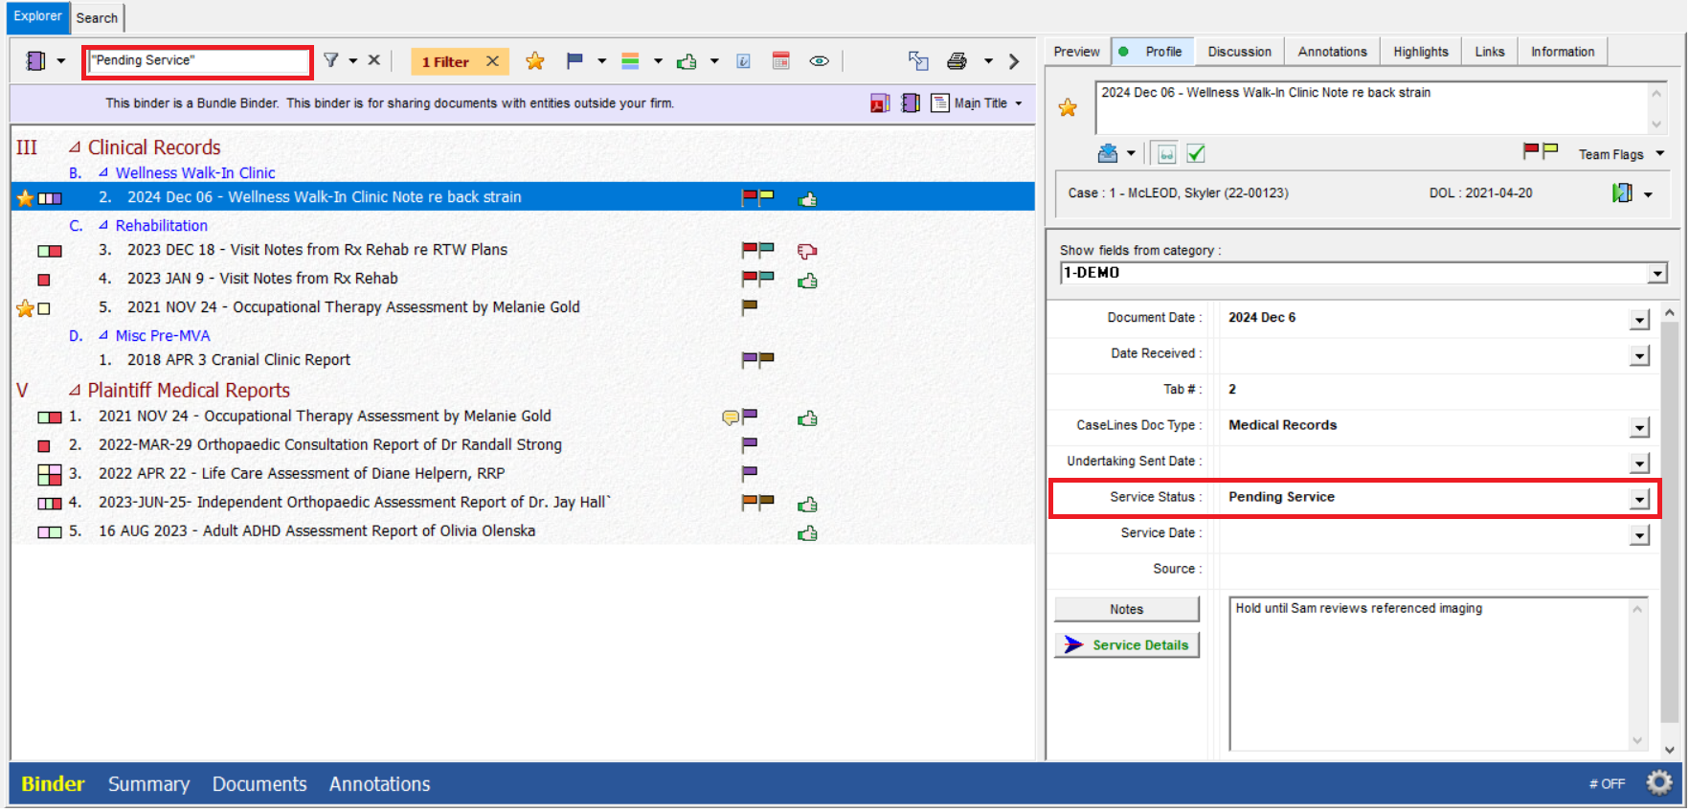Click the printer icon in the toolbar

957,61
